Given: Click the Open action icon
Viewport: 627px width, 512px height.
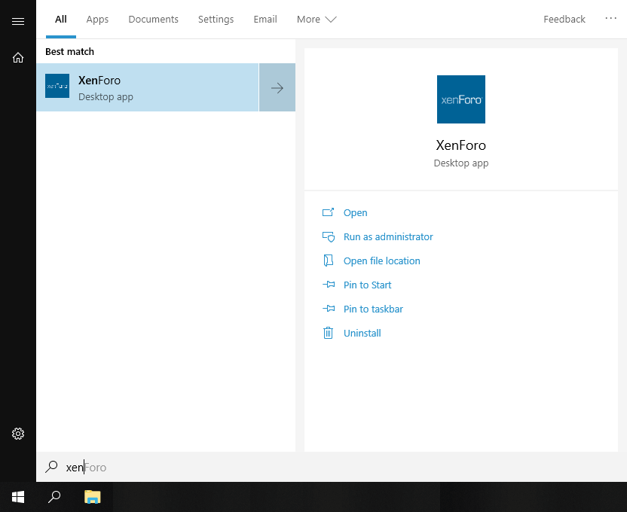Looking at the screenshot, I should click(328, 212).
